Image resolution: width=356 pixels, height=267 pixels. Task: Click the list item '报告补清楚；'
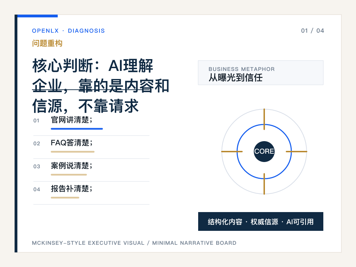tap(72, 189)
